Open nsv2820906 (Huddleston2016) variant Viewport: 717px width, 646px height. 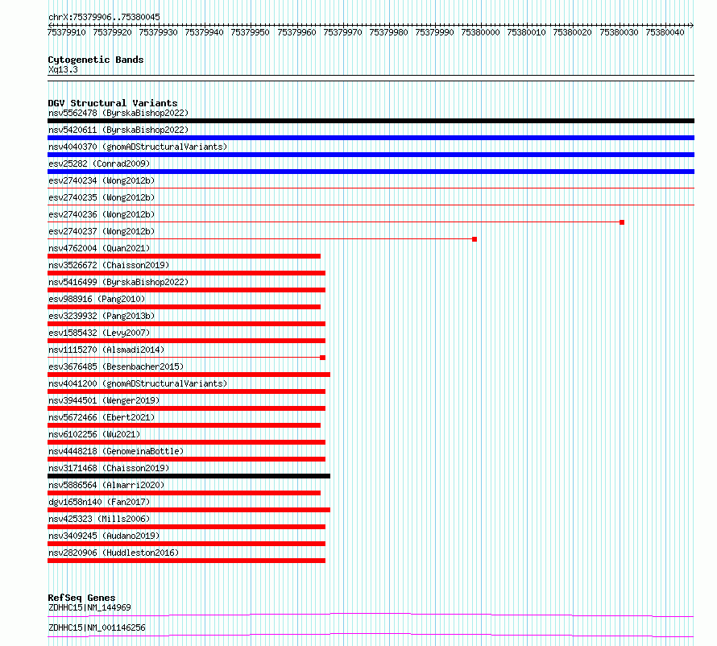[114, 553]
